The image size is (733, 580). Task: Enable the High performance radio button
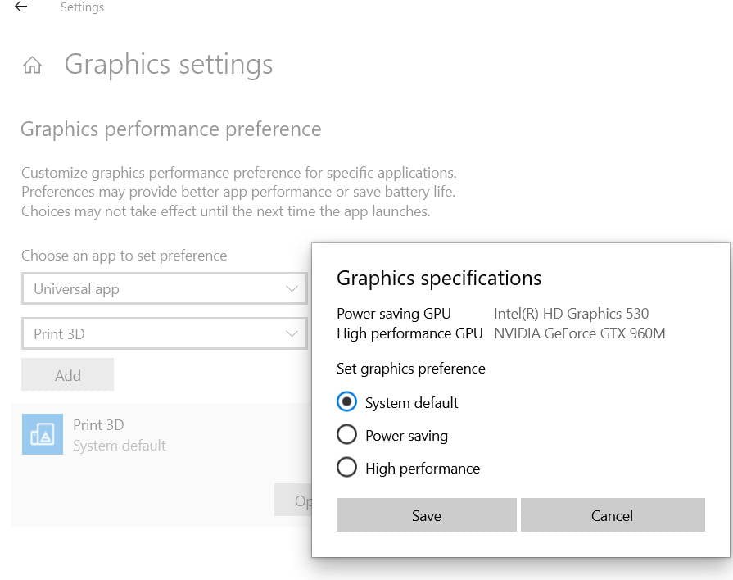tap(346, 467)
